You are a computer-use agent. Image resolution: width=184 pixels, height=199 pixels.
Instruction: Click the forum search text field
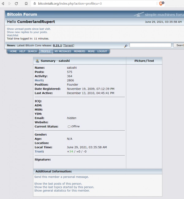(x=150, y=45)
